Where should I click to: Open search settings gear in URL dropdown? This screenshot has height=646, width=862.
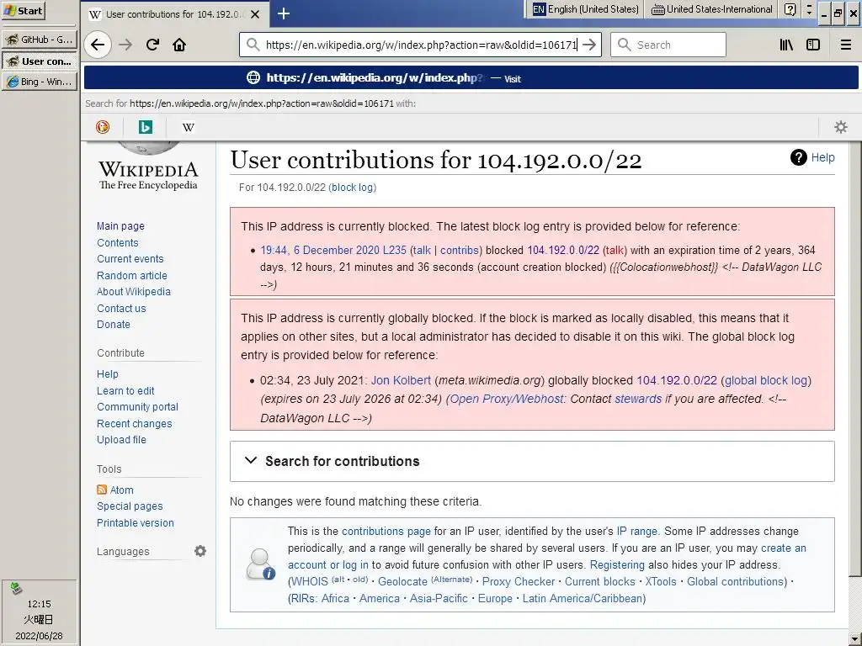click(841, 127)
